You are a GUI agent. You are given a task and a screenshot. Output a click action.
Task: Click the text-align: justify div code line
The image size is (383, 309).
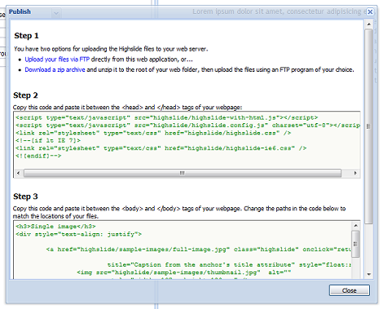tap(78, 234)
